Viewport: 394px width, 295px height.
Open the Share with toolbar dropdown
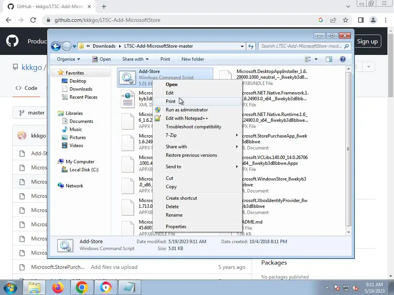point(135,59)
